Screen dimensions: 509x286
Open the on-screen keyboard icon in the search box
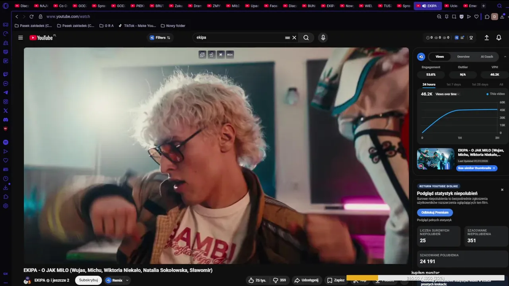[287, 38]
